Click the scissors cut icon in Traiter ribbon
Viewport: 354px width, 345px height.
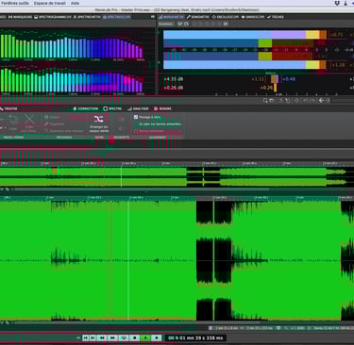(29, 120)
